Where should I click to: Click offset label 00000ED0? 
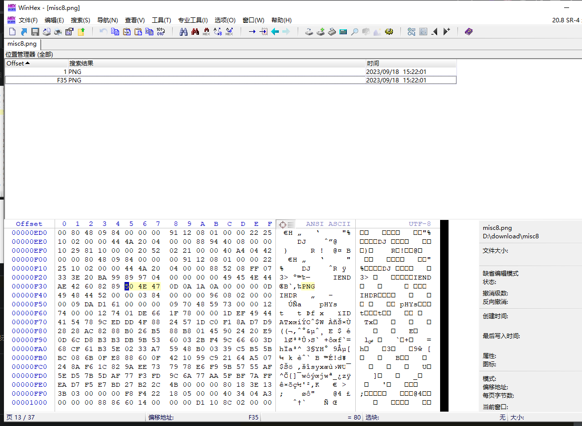pyautogui.click(x=29, y=233)
